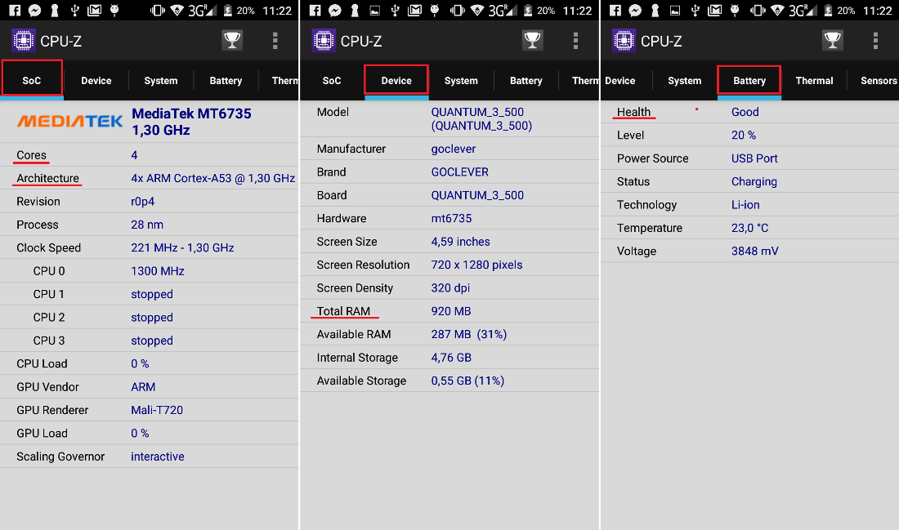Open the Thermal tab on the Battery screen
899x530 pixels.
click(x=814, y=80)
